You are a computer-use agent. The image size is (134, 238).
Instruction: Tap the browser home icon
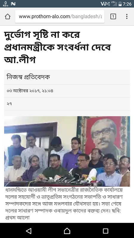[x=8, y=16]
